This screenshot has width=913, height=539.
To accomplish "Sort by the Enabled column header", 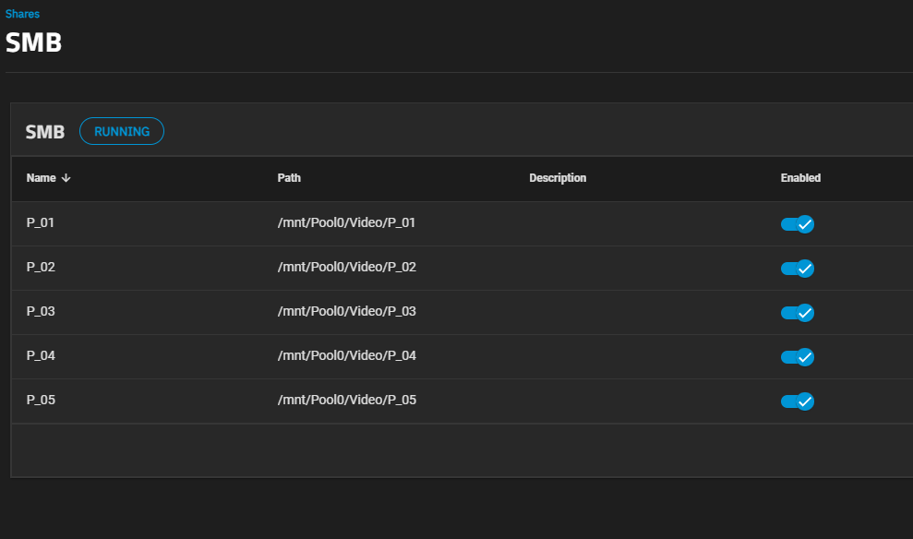I will coord(800,178).
